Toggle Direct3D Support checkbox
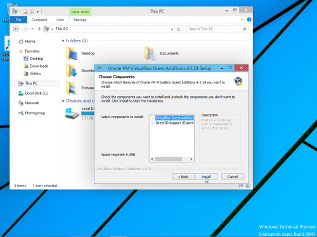The image size is (317, 237). (153, 123)
